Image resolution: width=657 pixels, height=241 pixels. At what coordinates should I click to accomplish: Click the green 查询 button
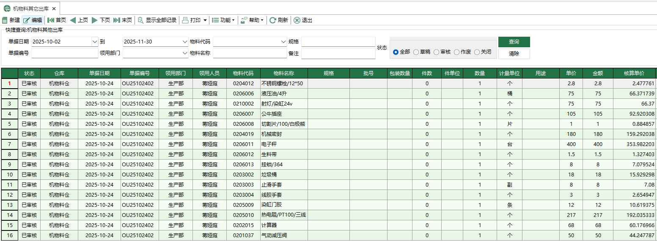[514, 42]
